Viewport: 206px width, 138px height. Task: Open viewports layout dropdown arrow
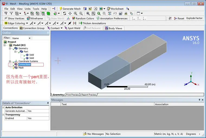tap(142, 13)
